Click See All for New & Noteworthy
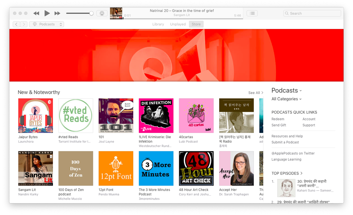The height and width of the screenshot is (215, 353). coord(256,93)
